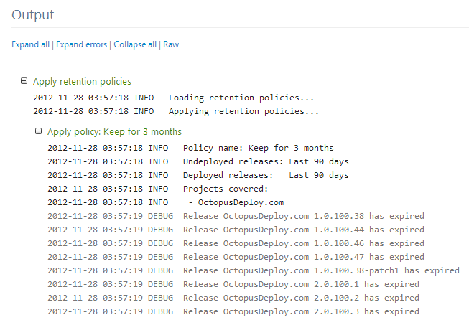Click 'Apply policy: Keep for 3 months' title
Image resolution: width=469 pixels, height=320 pixels.
pyautogui.click(x=114, y=132)
